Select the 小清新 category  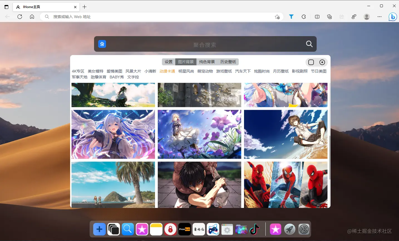pos(150,71)
